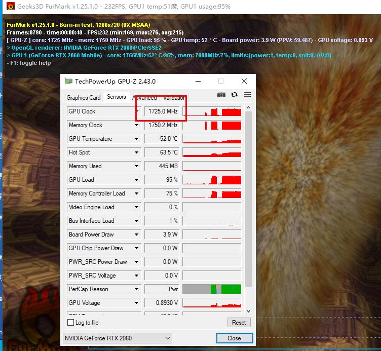The image size is (381, 351).
Task: Click the 95 % GPU Load value
Action: click(162, 180)
